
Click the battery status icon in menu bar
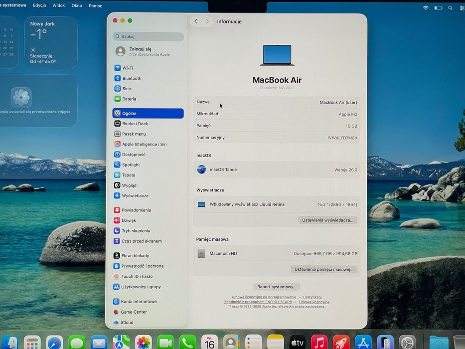coord(438,8)
